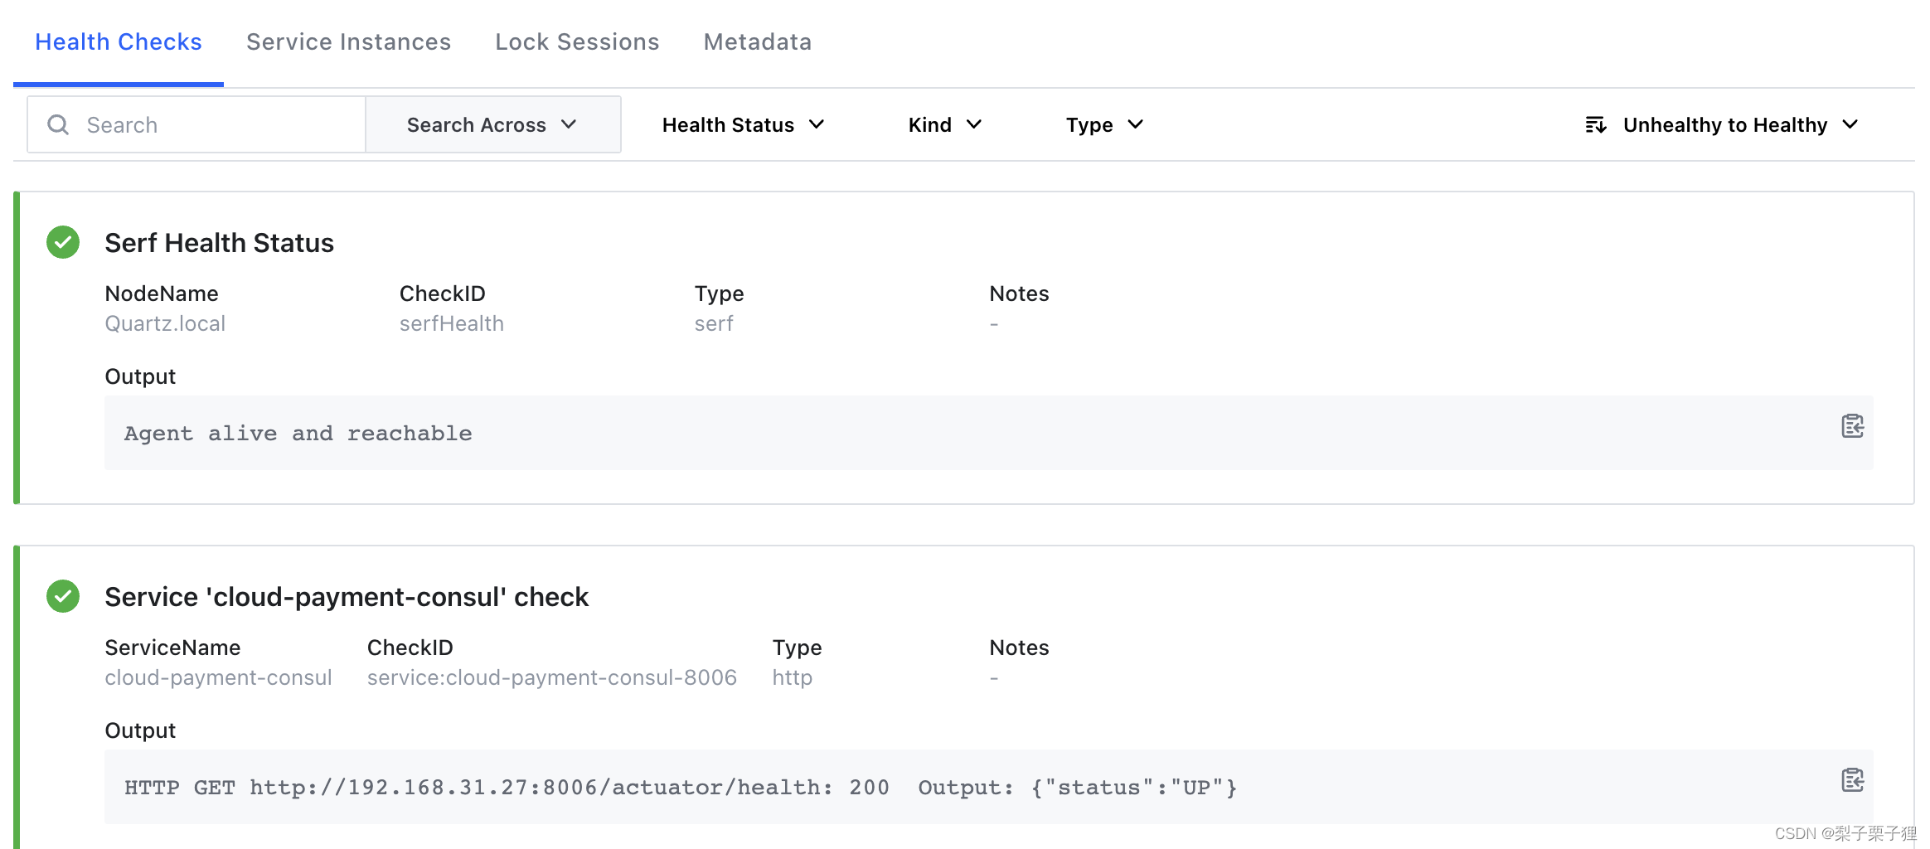Switch to the Service Instances tab
1930x849 pixels.
pyautogui.click(x=348, y=41)
